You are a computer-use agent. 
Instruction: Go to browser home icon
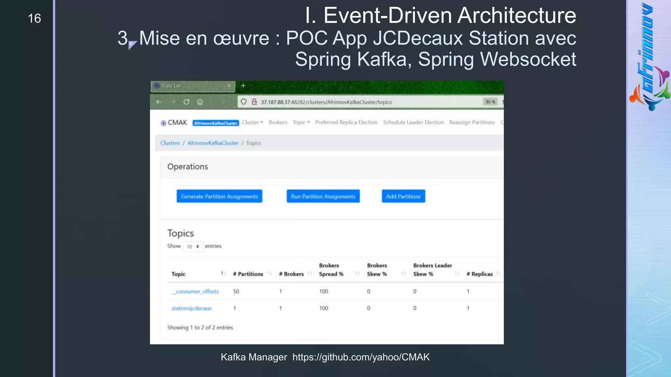click(x=200, y=102)
